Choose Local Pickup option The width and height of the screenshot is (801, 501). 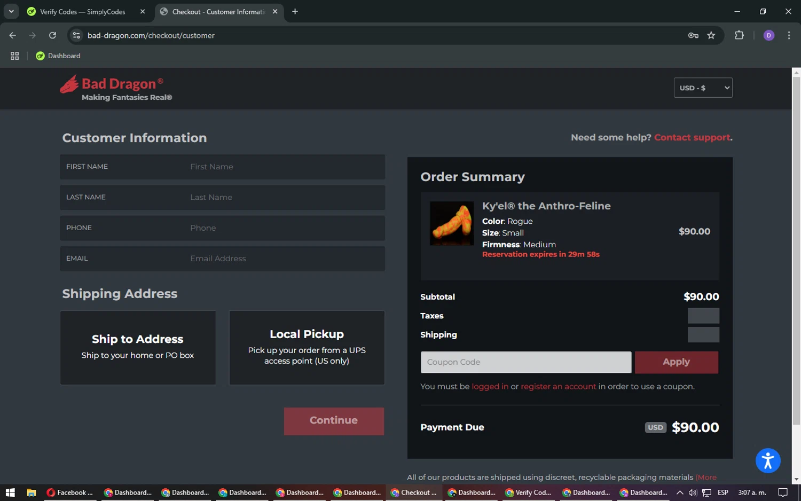coord(307,348)
